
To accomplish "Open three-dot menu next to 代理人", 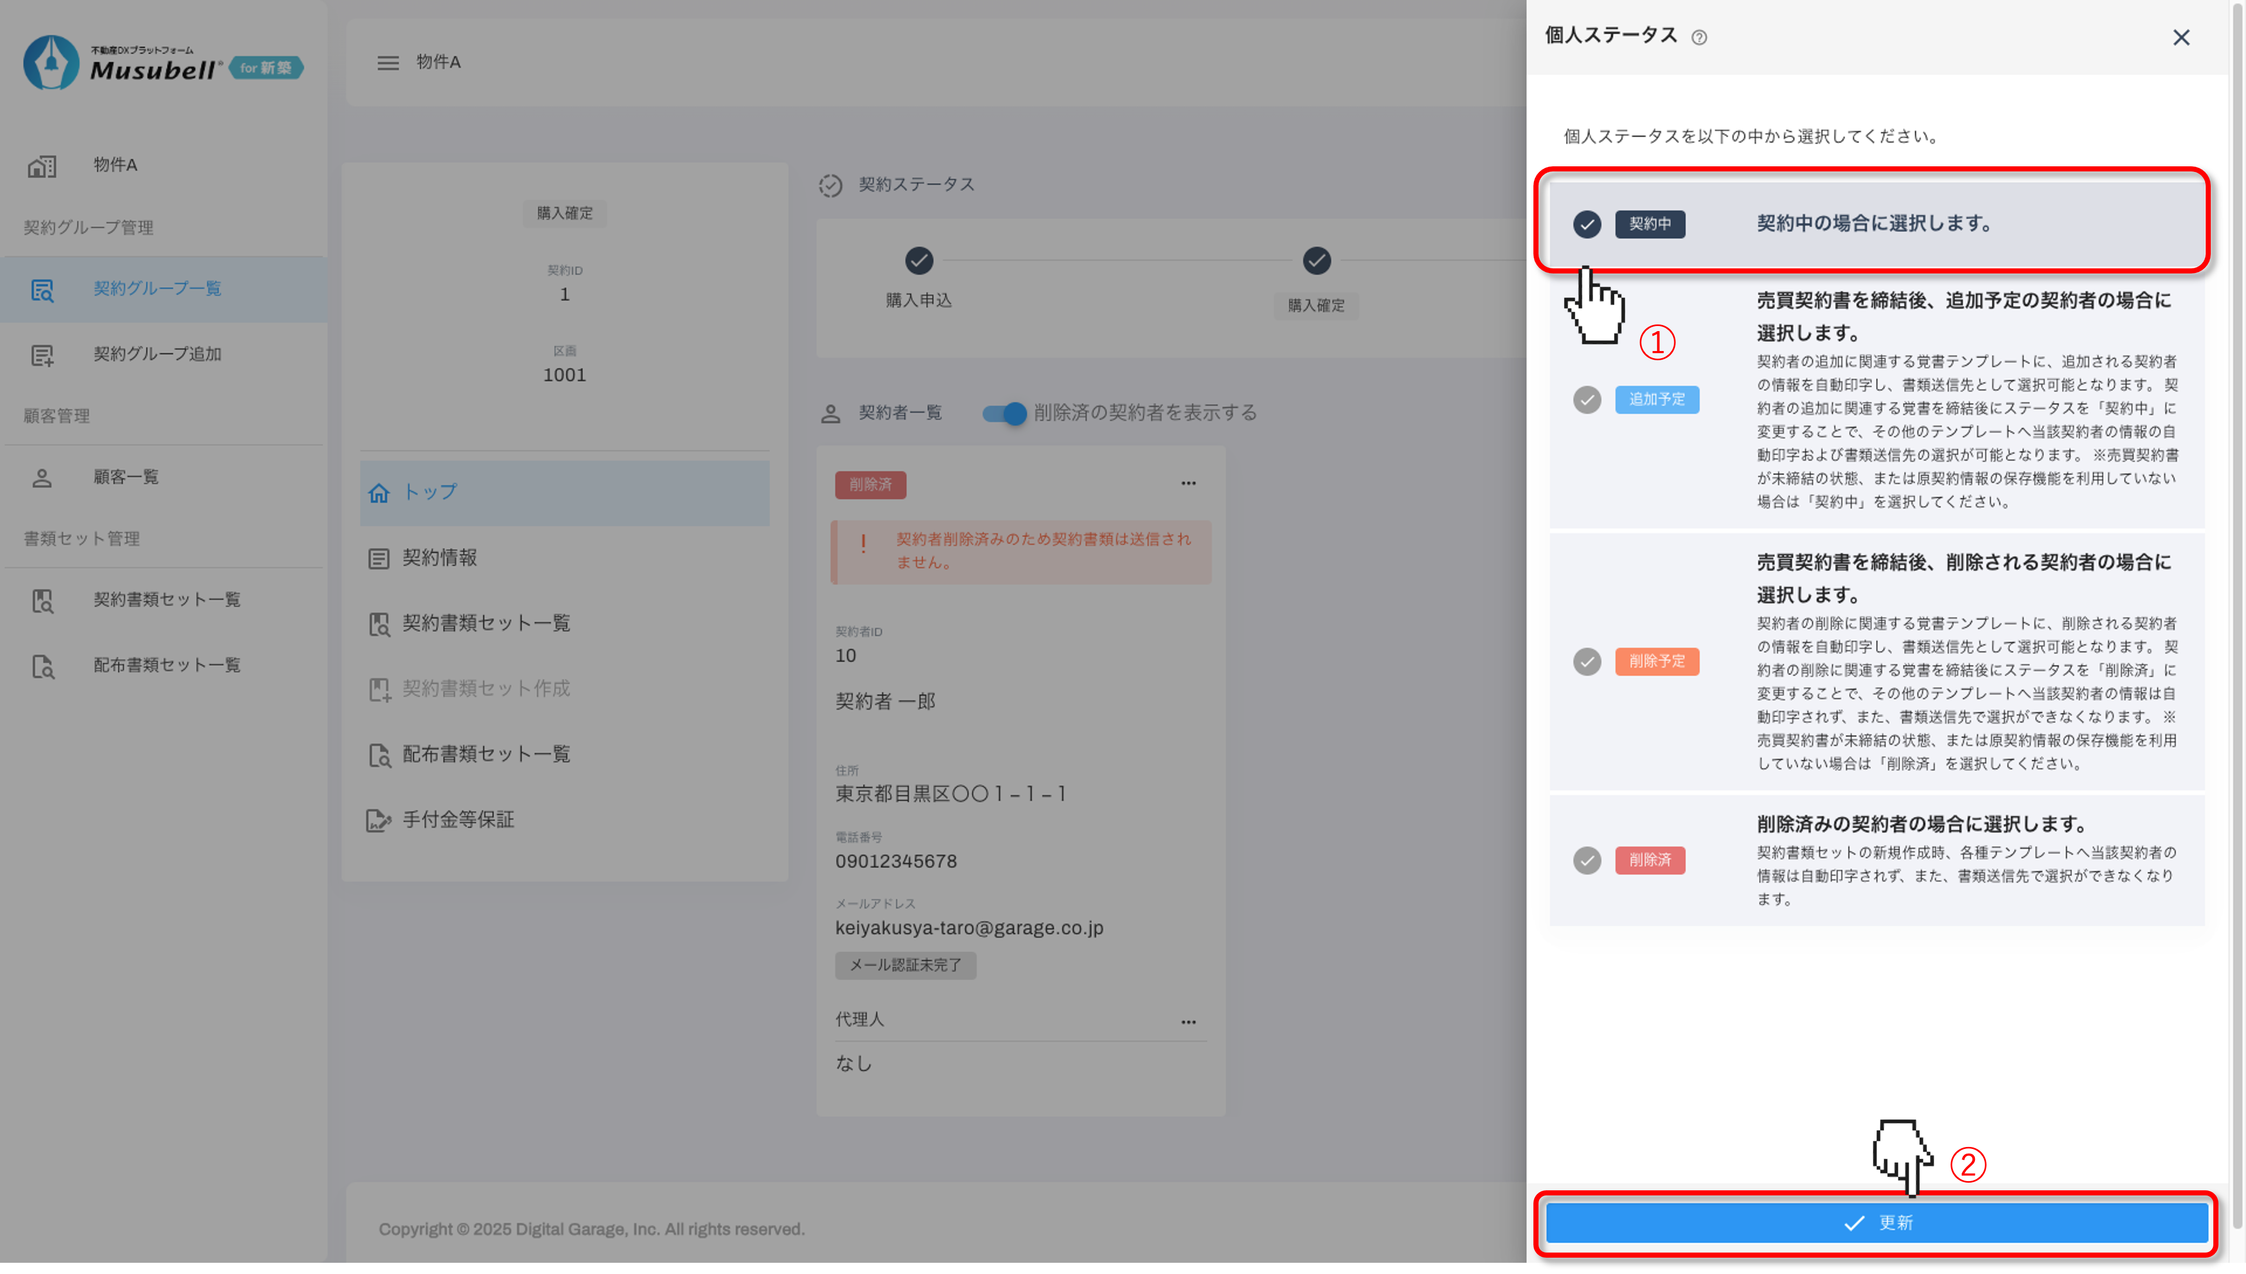I will [x=1188, y=1022].
